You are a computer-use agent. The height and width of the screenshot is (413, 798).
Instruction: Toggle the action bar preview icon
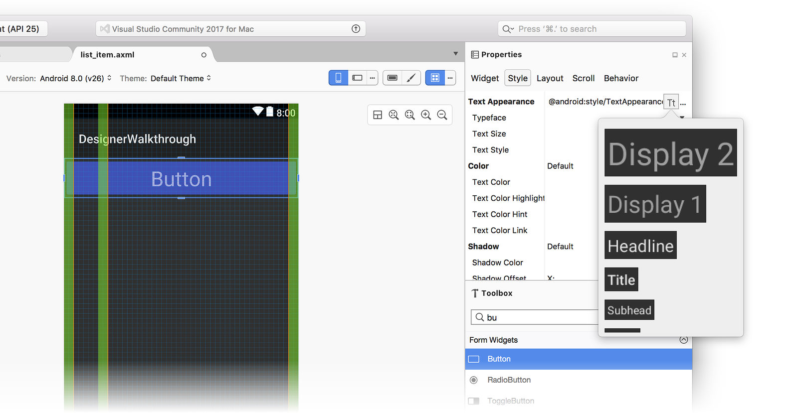[393, 78]
